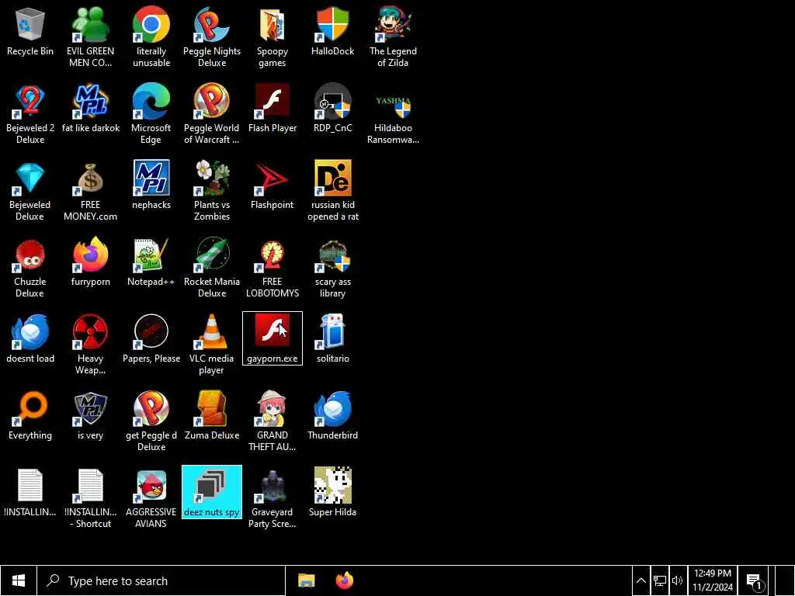Click the Show desktop strip
The width and height of the screenshot is (795, 596).
click(785, 580)
